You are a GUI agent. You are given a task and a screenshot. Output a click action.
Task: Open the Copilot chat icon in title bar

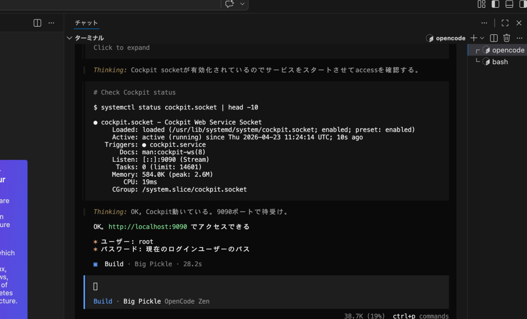(230, 4)
